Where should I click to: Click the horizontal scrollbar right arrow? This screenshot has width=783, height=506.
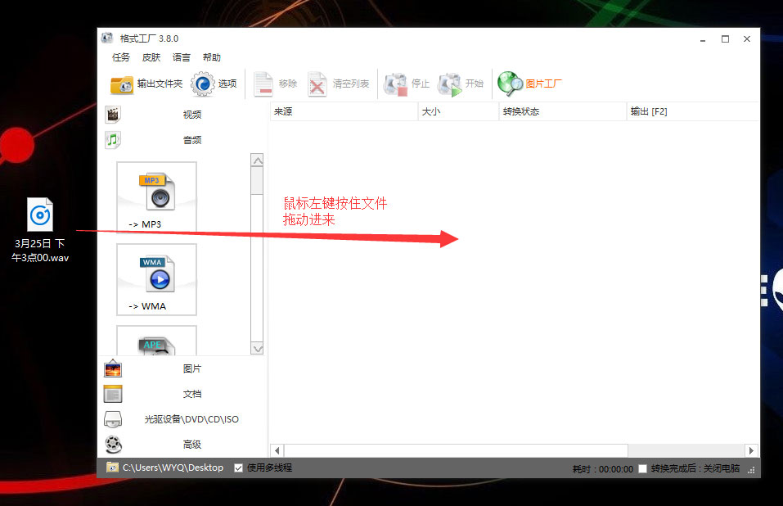pos(751,450)
